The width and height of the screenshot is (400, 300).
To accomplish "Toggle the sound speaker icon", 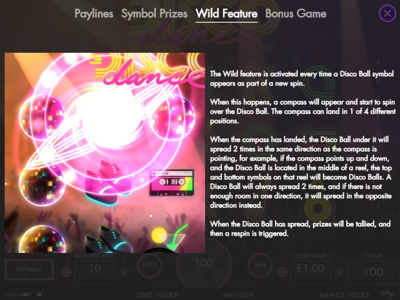I will coord(27,295).
